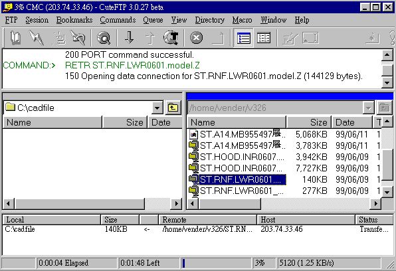Click the '0:01:48 Left' status field
Viewport: 396px width, 271px height.
pyautogui.click(x=149, y=263)
